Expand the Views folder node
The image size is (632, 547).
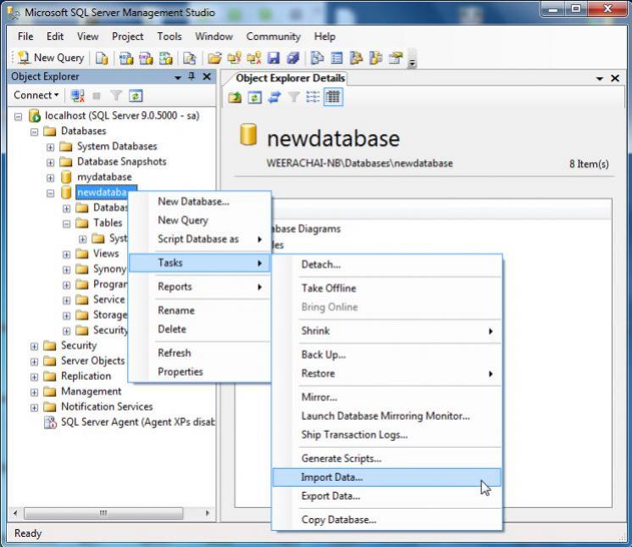click(67, 254)
